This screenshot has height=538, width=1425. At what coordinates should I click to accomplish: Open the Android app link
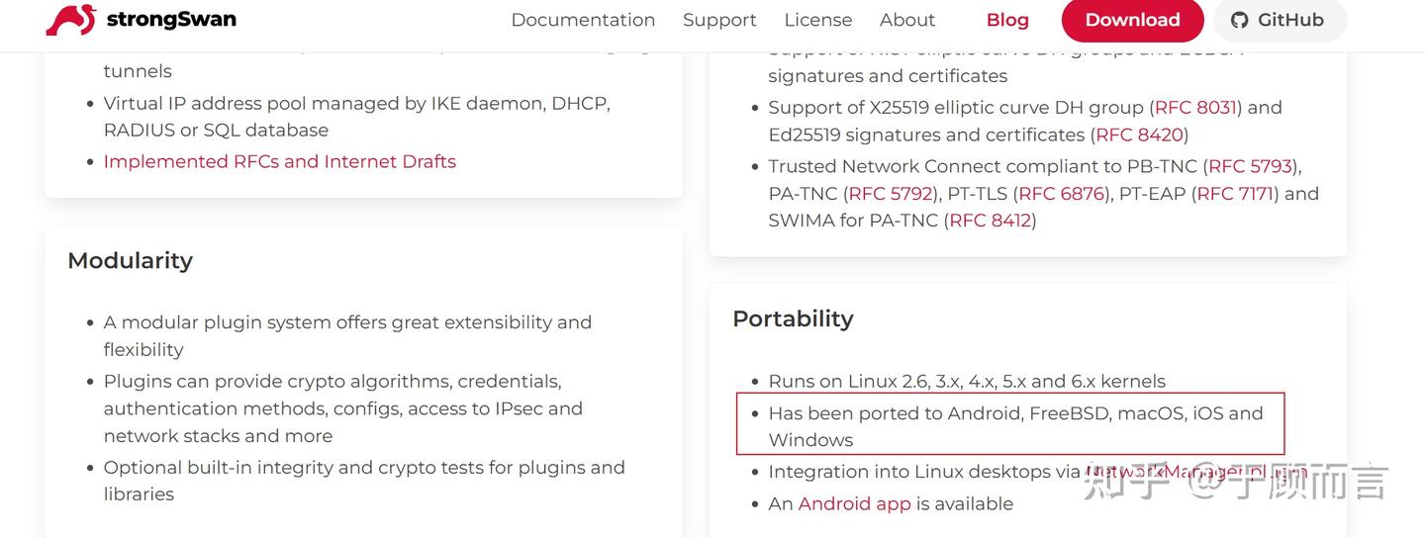[x=854, y=503]
